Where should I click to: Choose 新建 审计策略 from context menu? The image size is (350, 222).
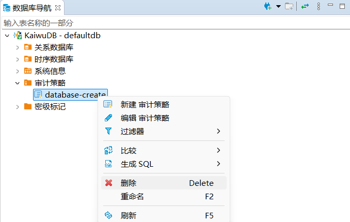(x=145, y=105)
